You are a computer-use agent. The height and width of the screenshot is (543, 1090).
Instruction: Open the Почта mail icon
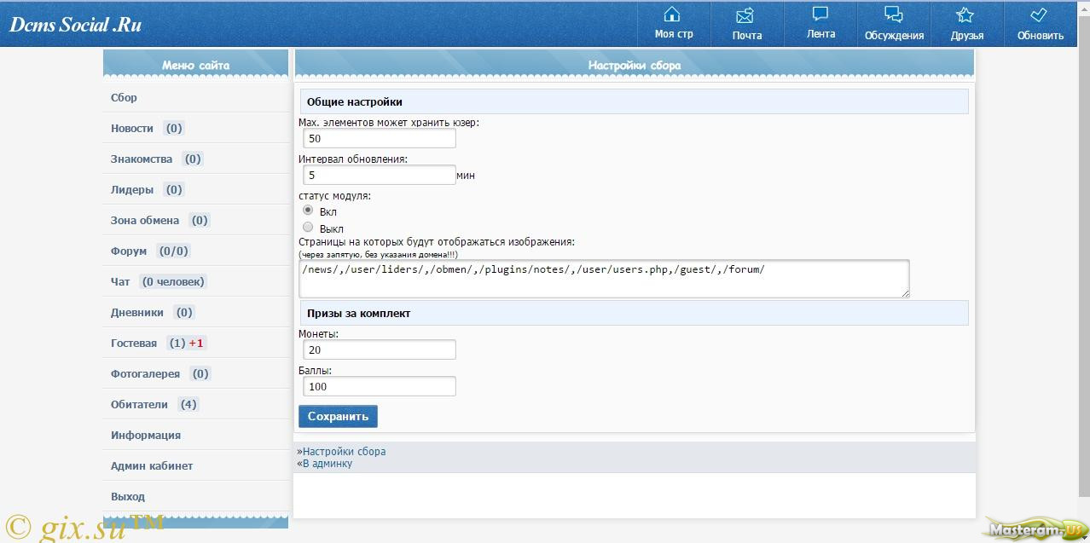746,15
